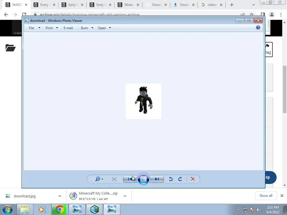
Task: Rotate the photo clockwise
Action: (180, 179)
